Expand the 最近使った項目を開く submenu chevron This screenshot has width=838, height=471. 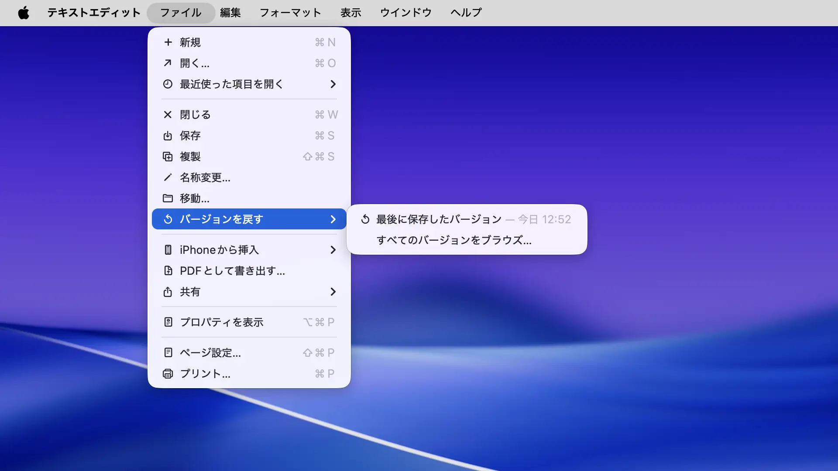click(333, 84)
